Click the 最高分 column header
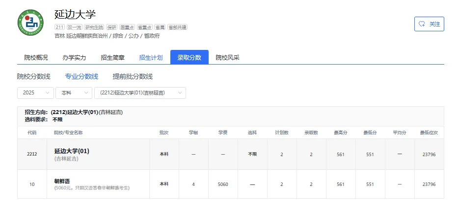The width and height of the screenshot is (458, 207). tap(341, 133)
